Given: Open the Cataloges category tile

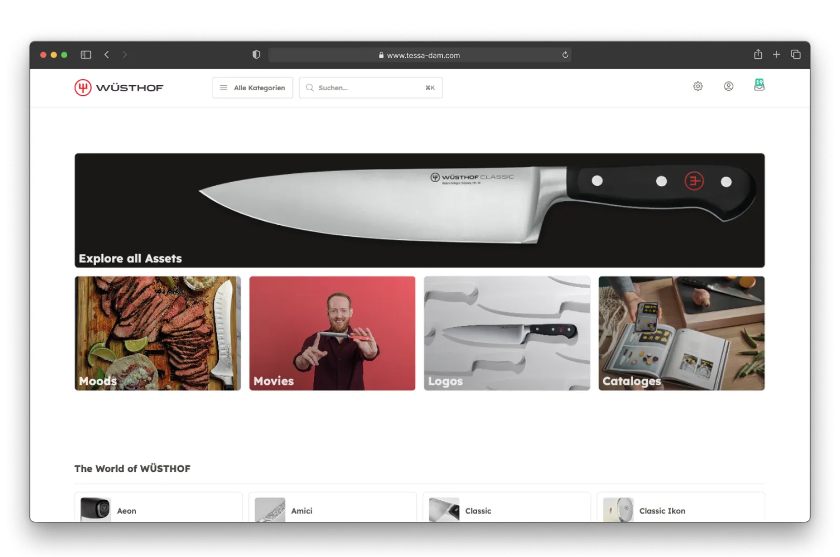Looking at the screenshot, I should (x=681, y=333).
